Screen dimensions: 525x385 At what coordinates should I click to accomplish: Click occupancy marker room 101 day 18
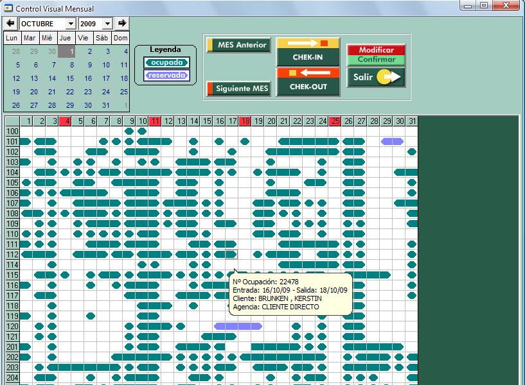245,141
